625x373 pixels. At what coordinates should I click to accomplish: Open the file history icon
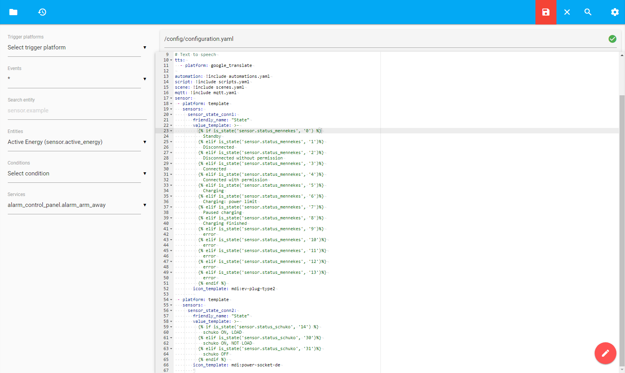[x=42, y=12]
